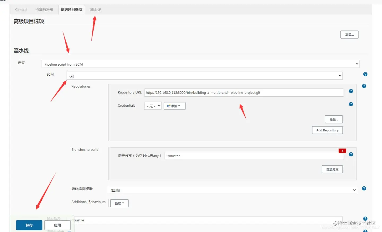Open help for the Repositories section
The height and width of the screenshot is (232, 382).
coord(364,86)
